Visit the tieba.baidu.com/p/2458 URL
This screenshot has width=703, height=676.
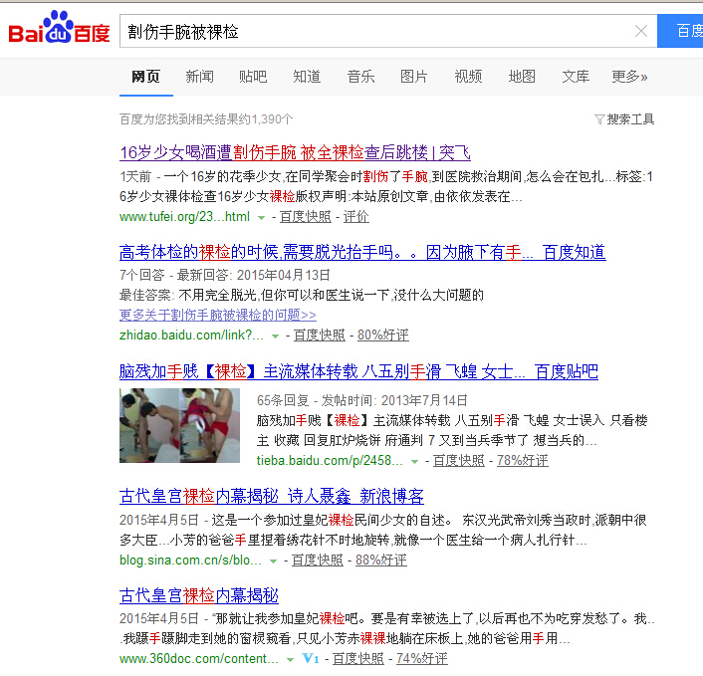point(330,461)
